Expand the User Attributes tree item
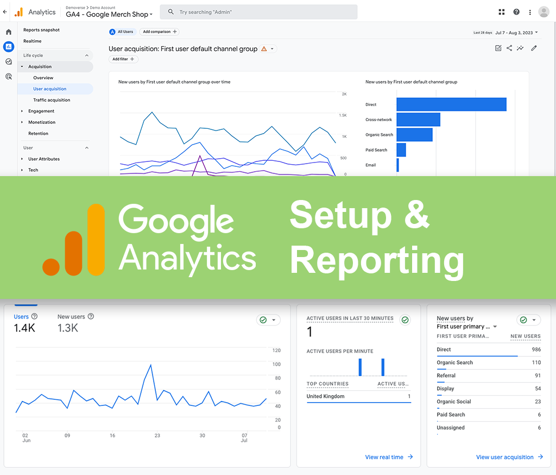The width and height of the screenshot is (556, 475). (x=22, y=159)
